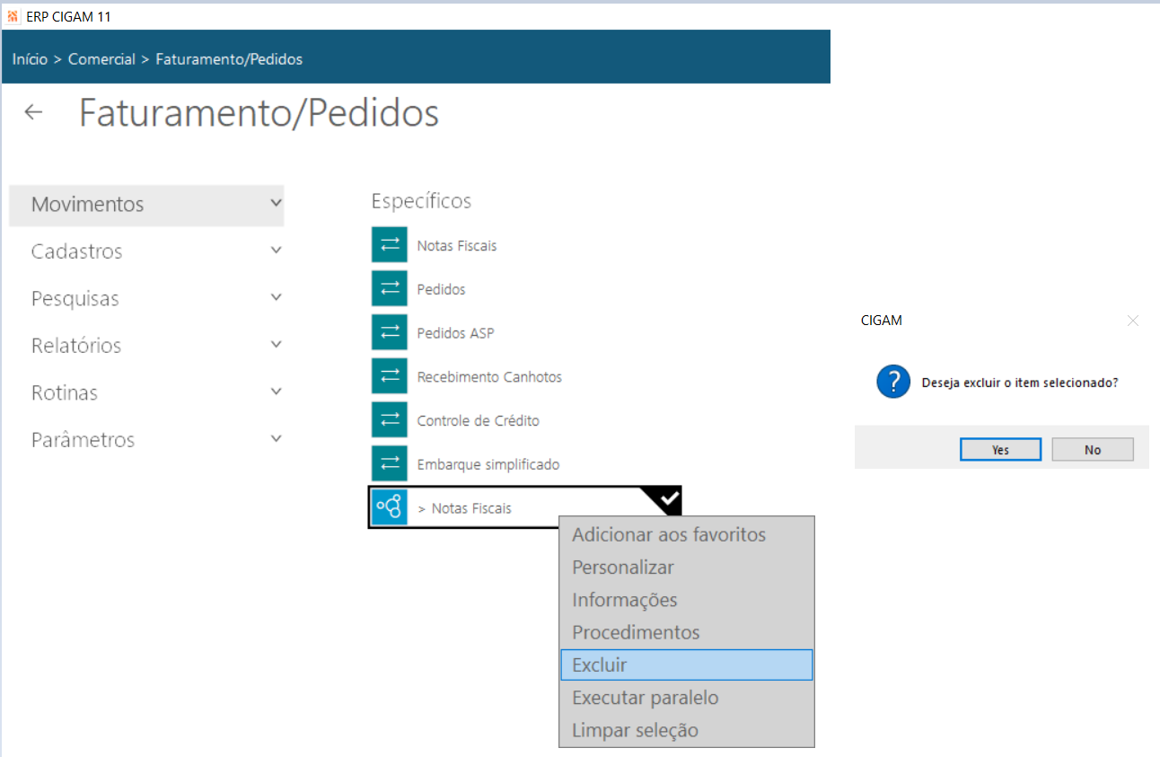Click the Pedidos teal arrows icon
1160x757 pixels.
390,288
